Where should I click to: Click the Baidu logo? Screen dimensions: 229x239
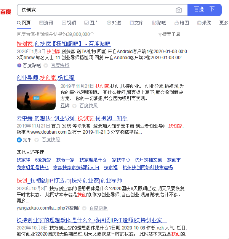tap(6, 11)
